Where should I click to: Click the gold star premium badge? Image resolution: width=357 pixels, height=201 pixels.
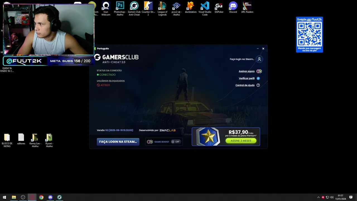[x=208, y=137]
